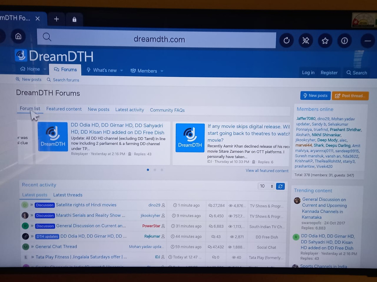Expand the Members dropdown arrow
377x282 pixels.
coord(162,71)
